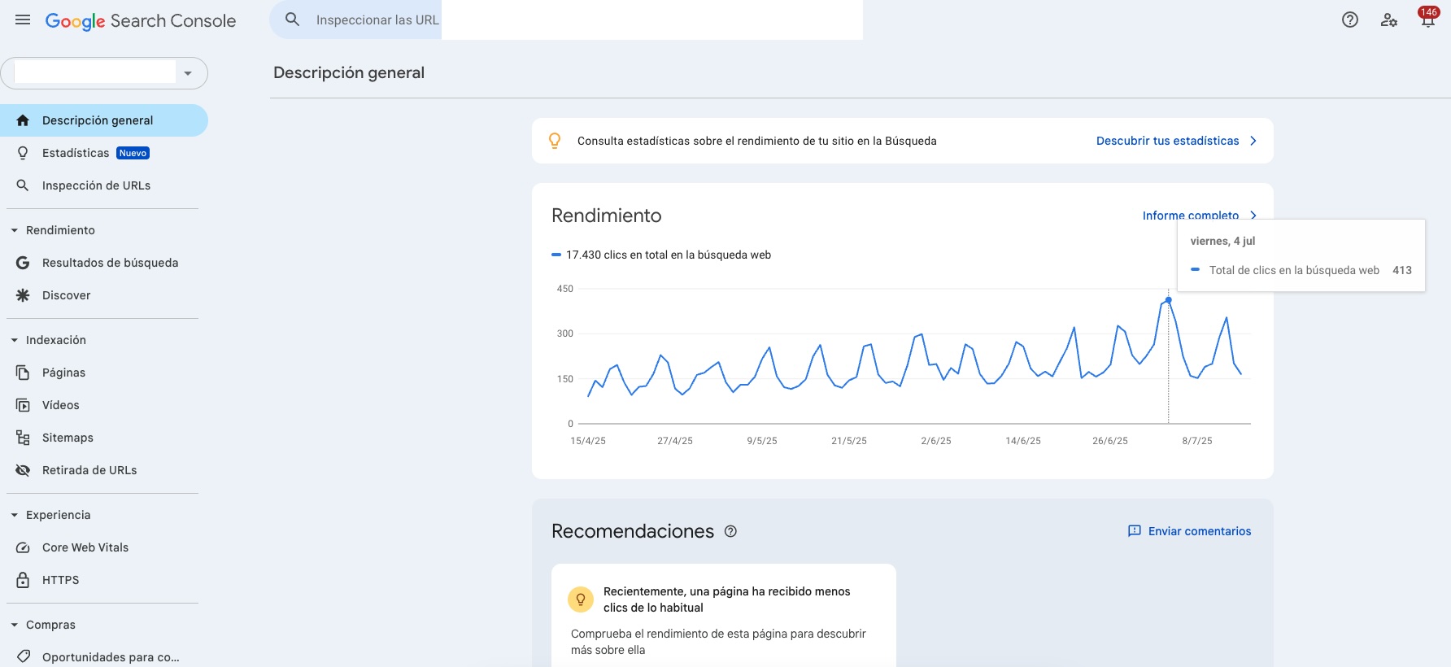Collapse the Experiencia sidebar section

15,515
